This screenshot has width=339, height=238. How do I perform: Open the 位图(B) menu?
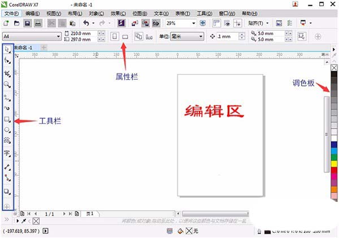(x=140, y=14)
